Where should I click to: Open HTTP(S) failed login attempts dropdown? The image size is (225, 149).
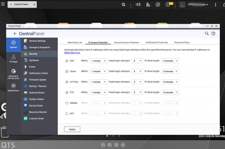(x=137, y=82)
